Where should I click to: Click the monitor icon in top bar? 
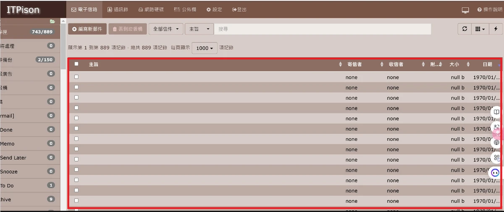point(465,10)
